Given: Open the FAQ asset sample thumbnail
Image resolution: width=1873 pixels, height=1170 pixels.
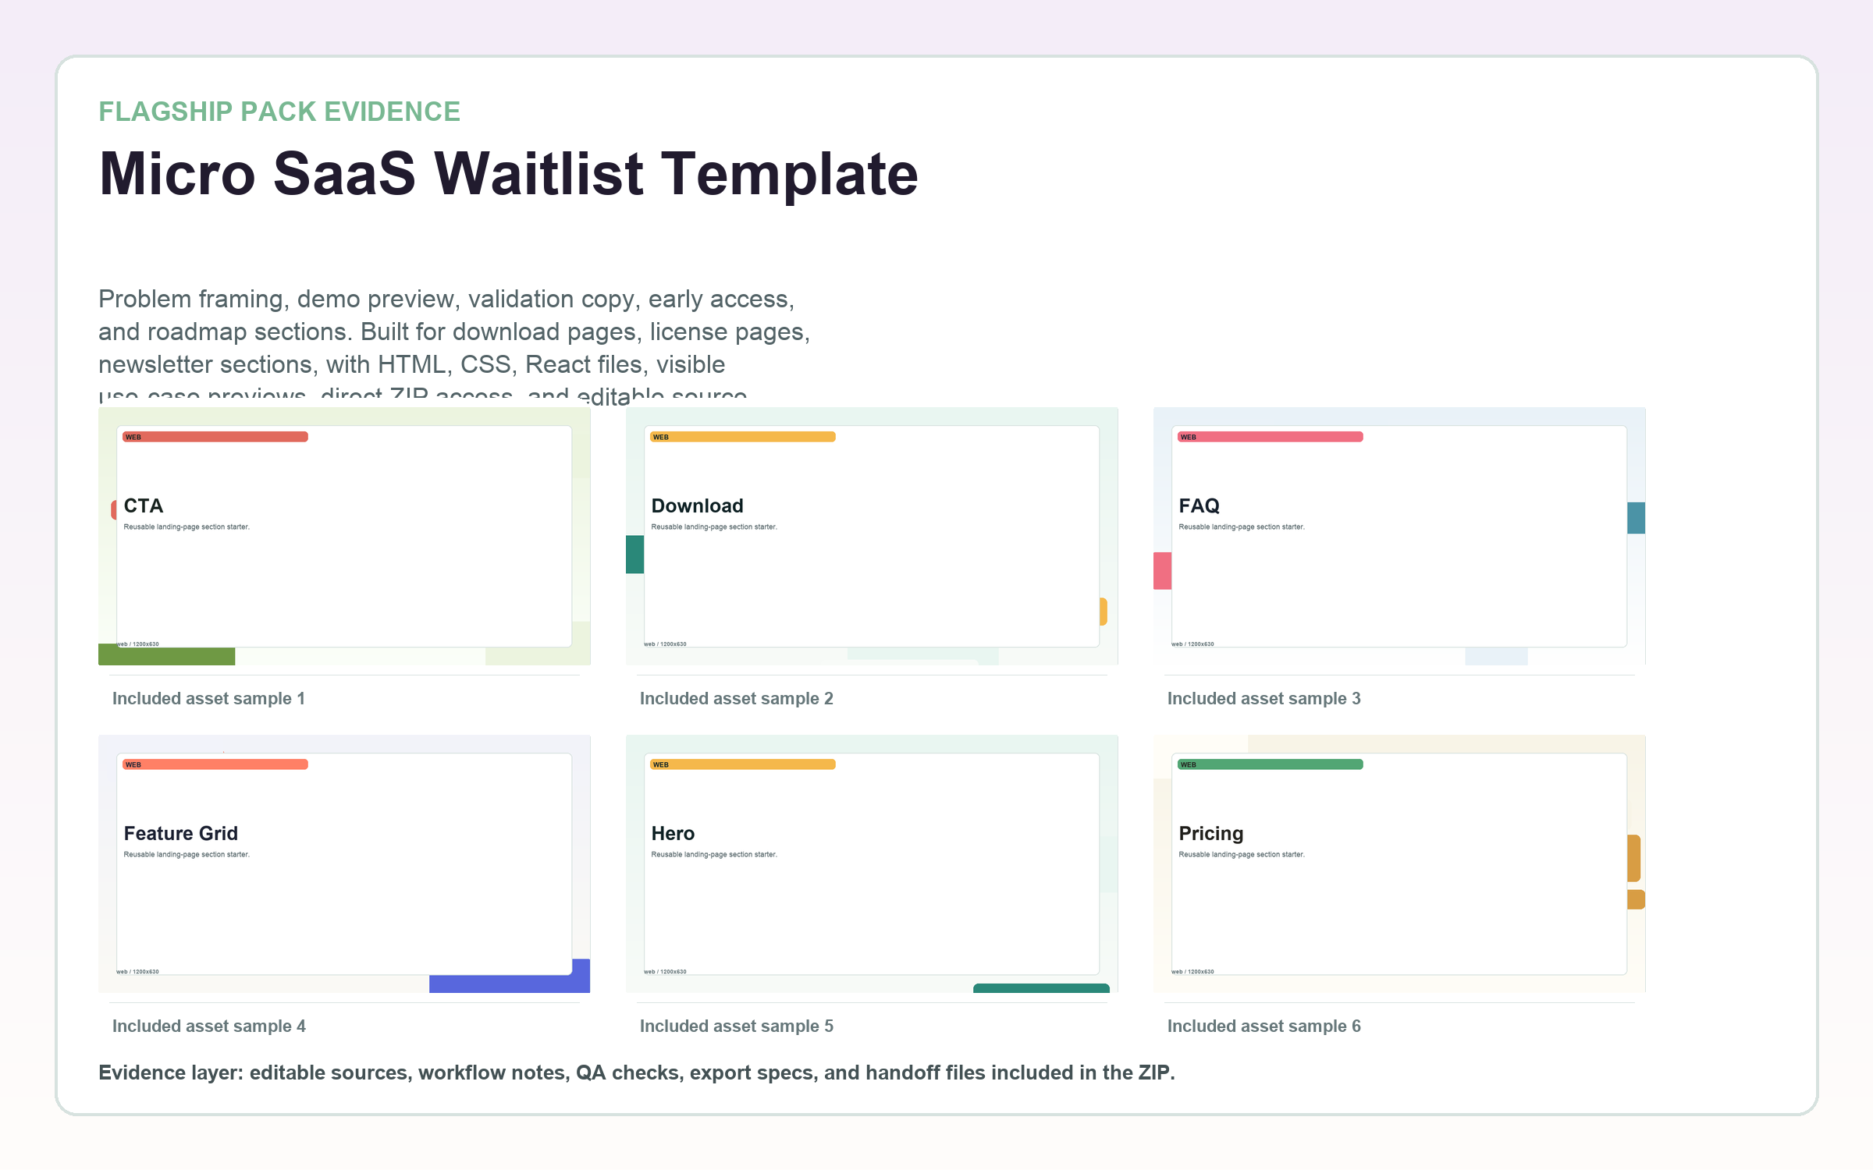Looking at the screenshot, I should pyautogui.click(x=1399, y=536).
